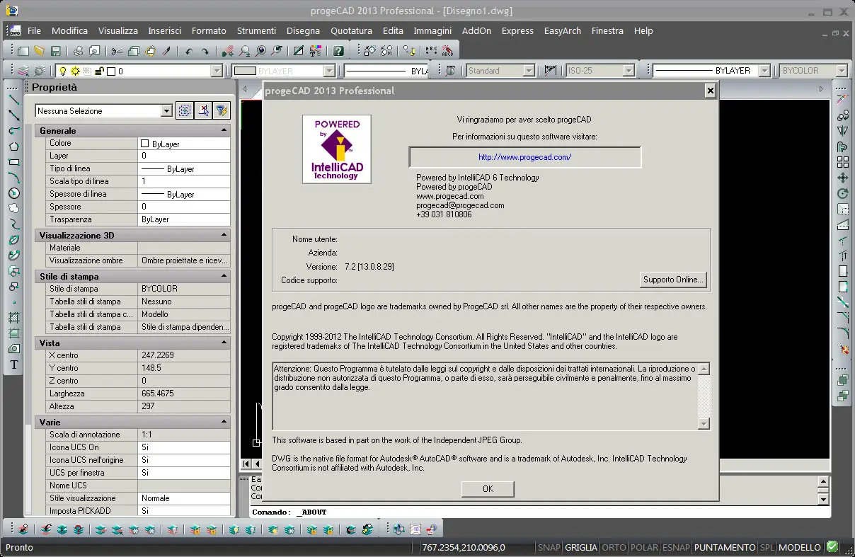
Task: Toggle SPL in status bar
Action: pos(767,547)
